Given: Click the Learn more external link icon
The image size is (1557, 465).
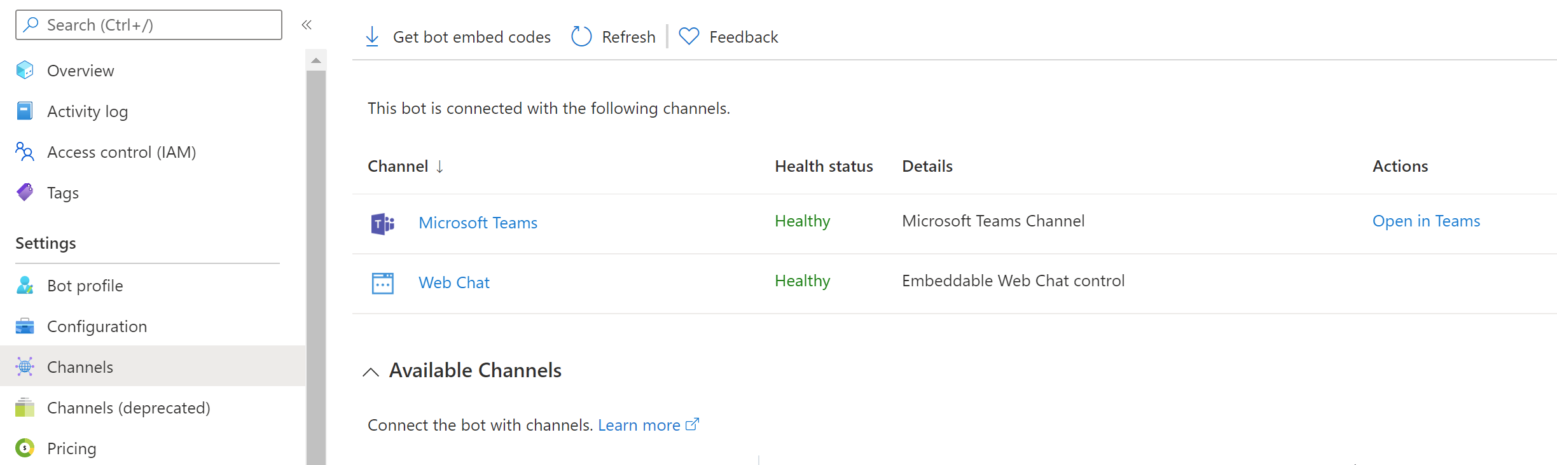Looking at the screenshot, I should pos(693,424).
